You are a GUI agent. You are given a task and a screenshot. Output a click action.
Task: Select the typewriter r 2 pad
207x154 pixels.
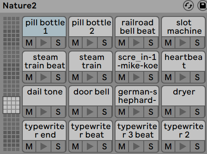[183, 131]
